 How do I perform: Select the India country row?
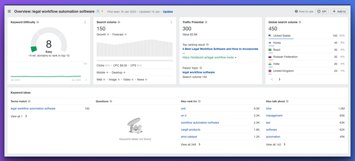point(306,64)
